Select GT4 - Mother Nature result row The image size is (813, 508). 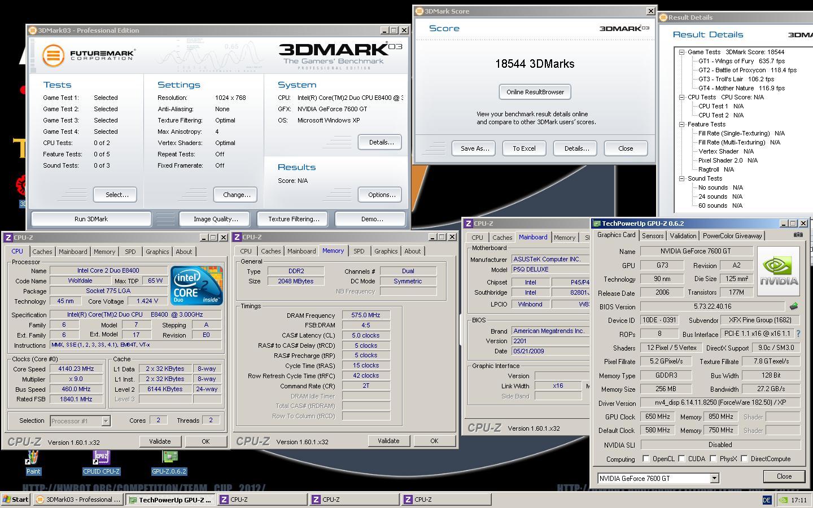741,88
